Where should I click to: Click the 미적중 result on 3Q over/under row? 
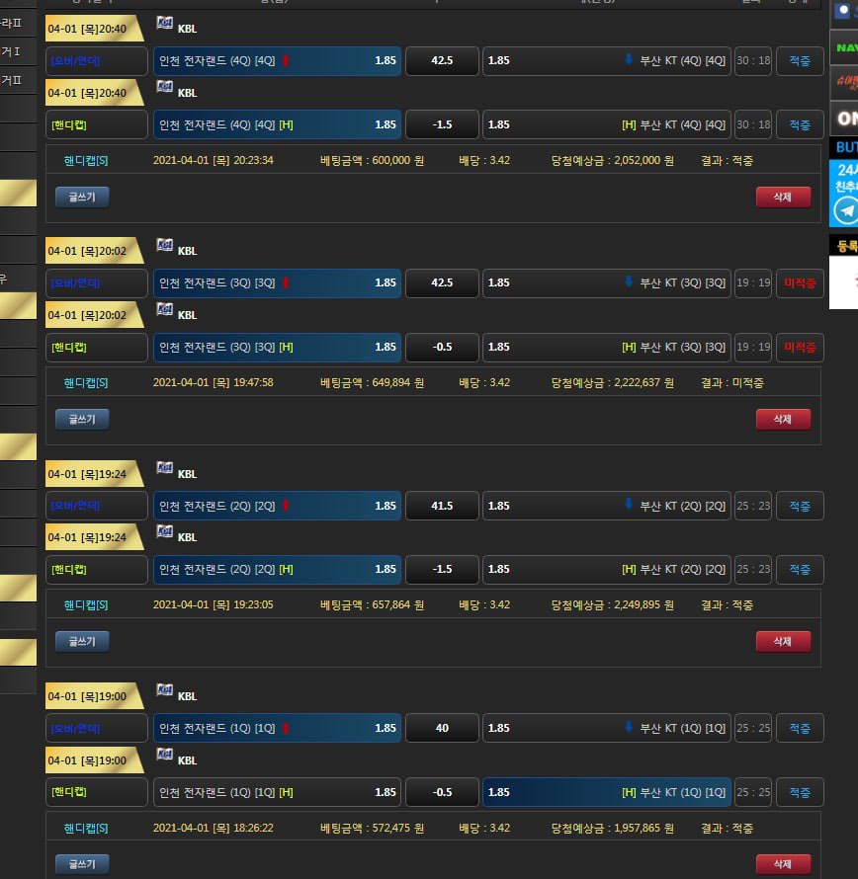(800, 283)
